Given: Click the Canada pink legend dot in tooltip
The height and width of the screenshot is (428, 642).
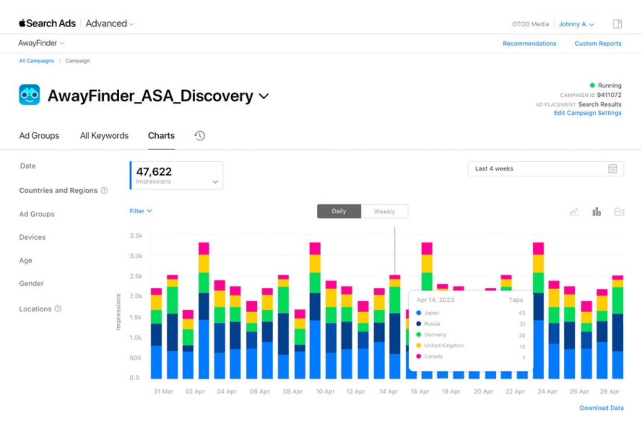Looking at the screenshot, I should point(419,356).
